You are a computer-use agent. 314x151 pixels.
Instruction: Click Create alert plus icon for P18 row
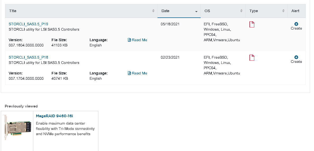296,57
